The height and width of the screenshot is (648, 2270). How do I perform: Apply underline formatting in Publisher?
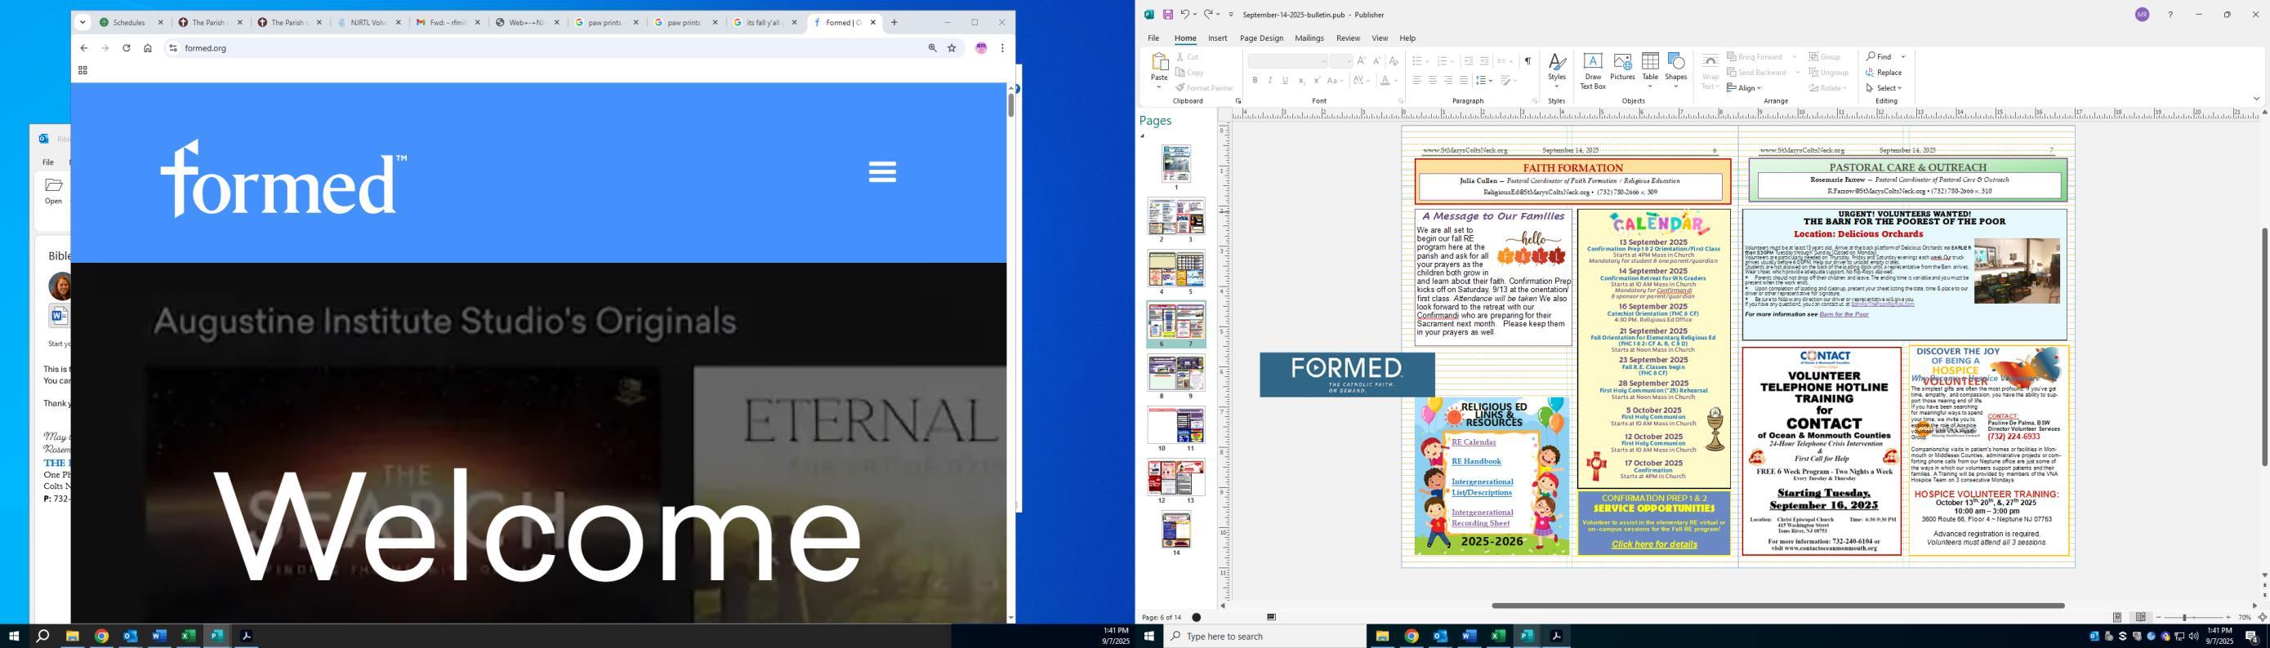click(1285, 81)
